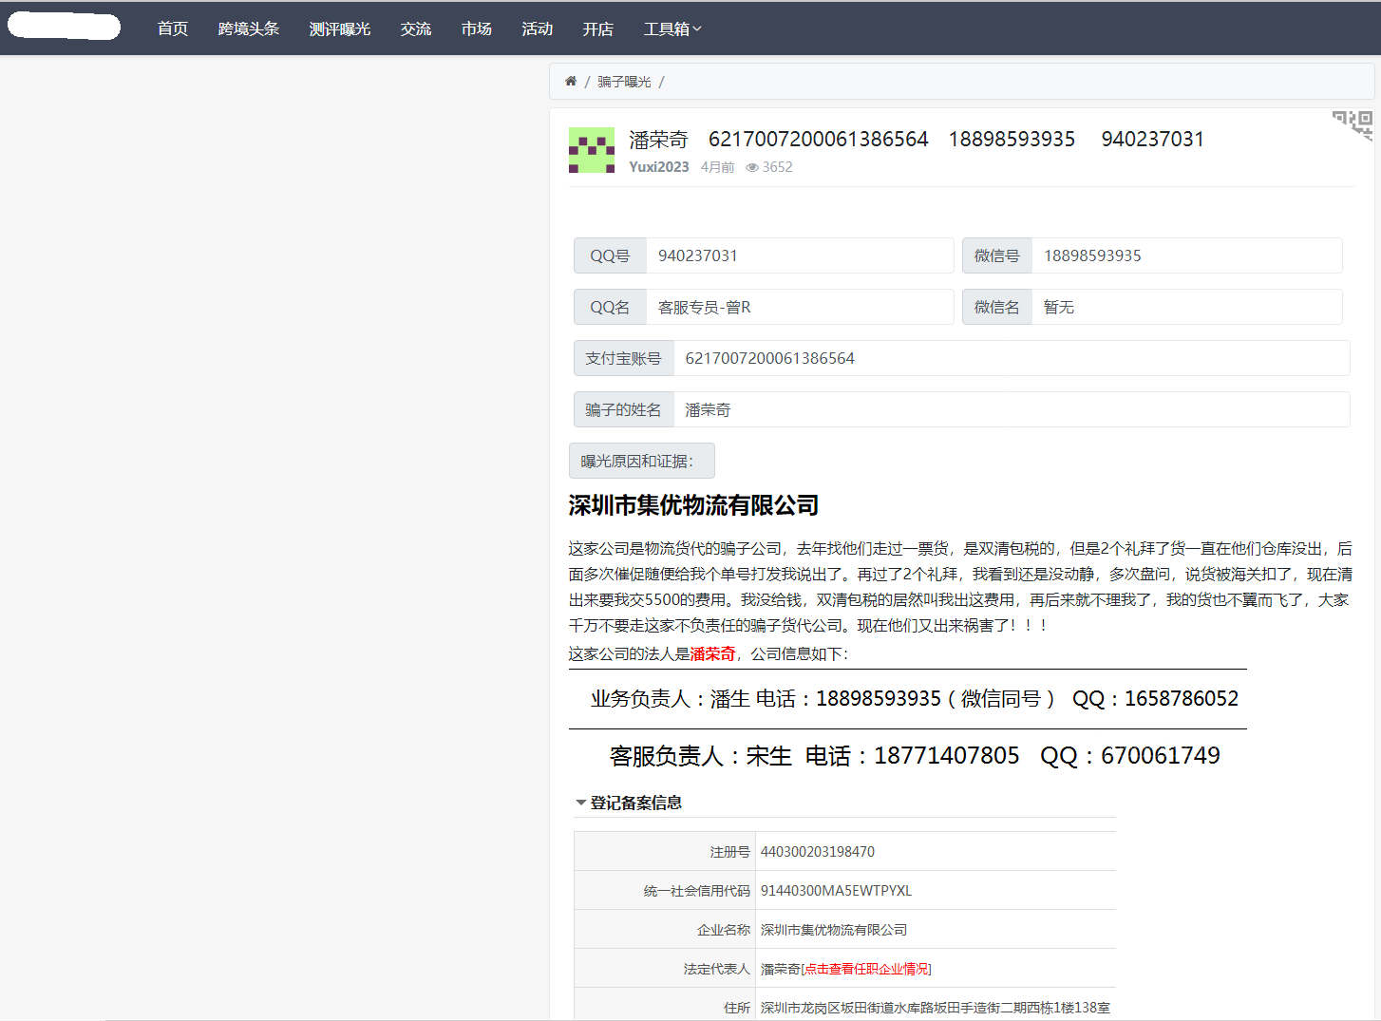Open the 市场 navigation item

pyautogui.click(x=476, y=28)
